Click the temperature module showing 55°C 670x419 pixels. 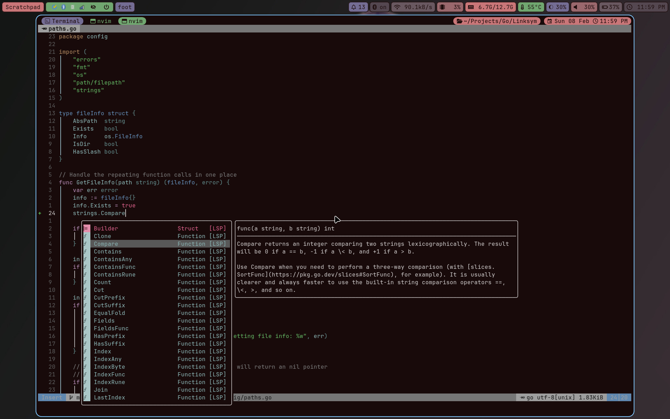click(x=531, y=7)
